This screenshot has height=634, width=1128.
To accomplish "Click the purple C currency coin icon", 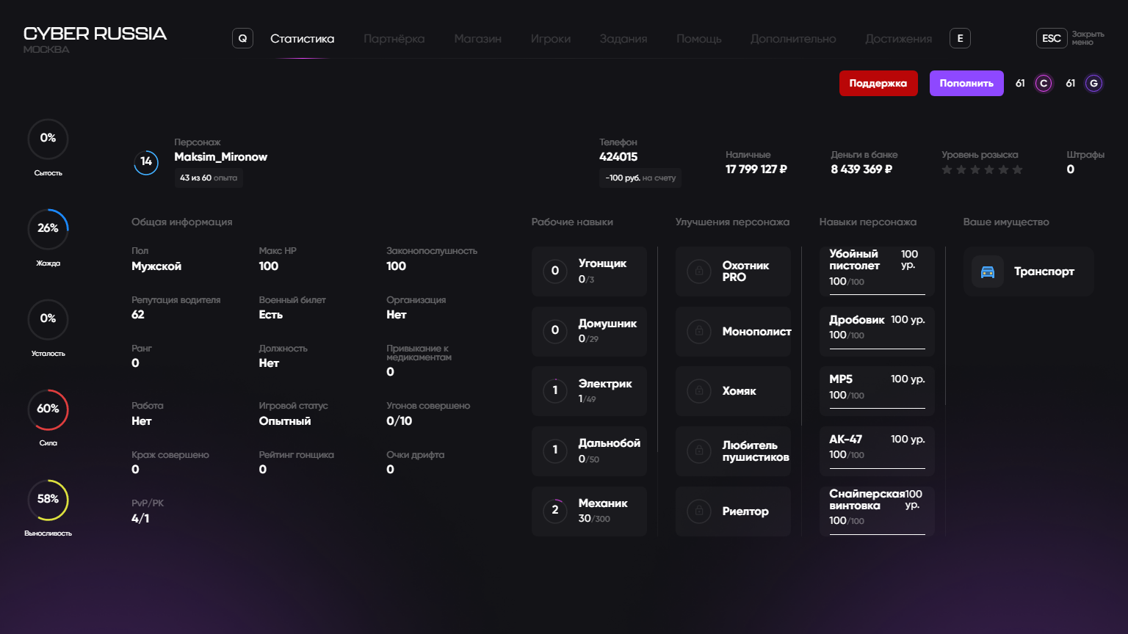I will (x=1044, y=84).
